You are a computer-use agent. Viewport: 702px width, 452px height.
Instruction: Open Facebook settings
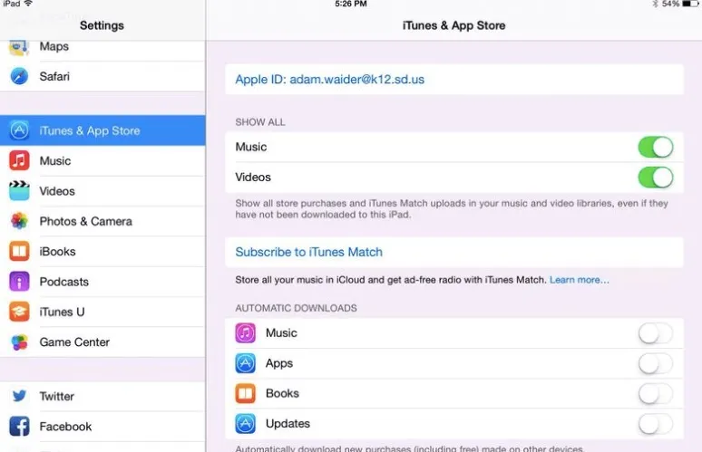102,426
